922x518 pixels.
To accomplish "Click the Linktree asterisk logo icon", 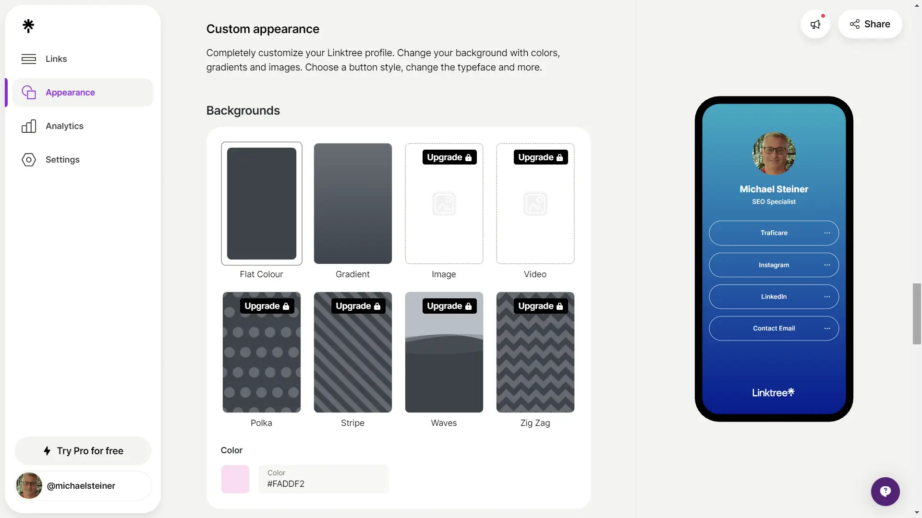I will coord(28,25).
